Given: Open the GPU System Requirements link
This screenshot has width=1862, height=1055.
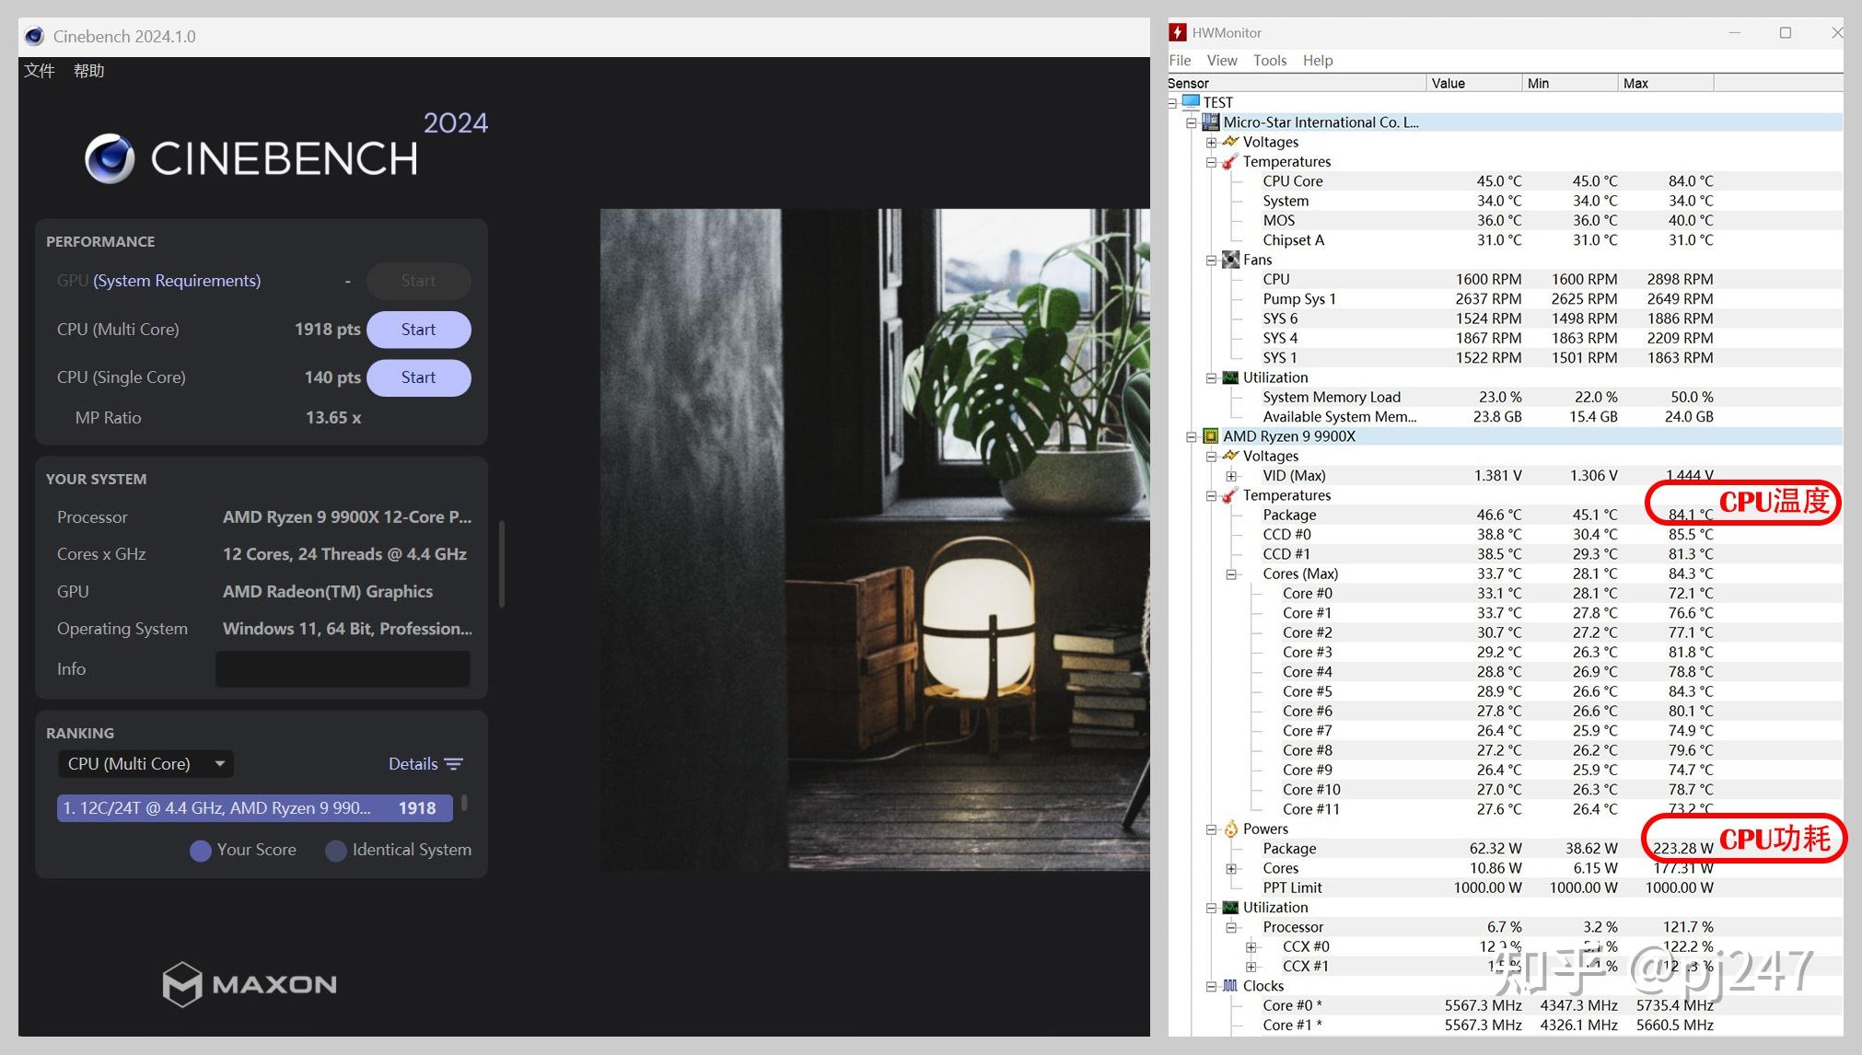Looking at the screenshot, I should click(177, 281).
